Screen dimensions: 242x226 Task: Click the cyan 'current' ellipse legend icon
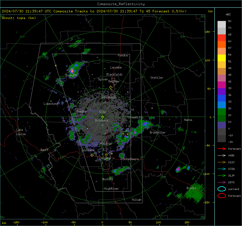pyautogui.click(x=222, y=189)
